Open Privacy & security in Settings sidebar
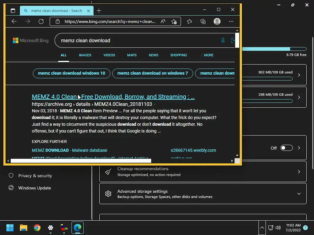314x235 pixels. 35,176
